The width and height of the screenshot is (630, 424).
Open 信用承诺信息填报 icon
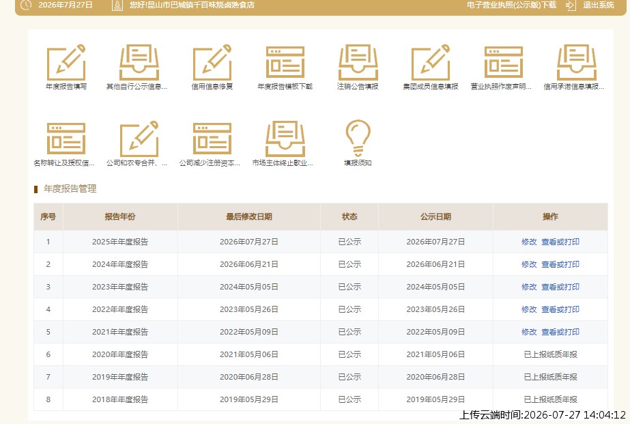576,62
